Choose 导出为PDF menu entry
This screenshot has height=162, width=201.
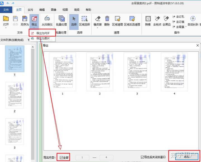pos(42,33)
